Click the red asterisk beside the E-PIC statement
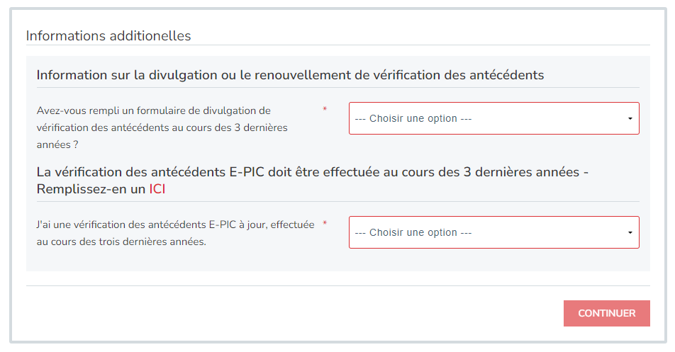 tap(325, 223)
